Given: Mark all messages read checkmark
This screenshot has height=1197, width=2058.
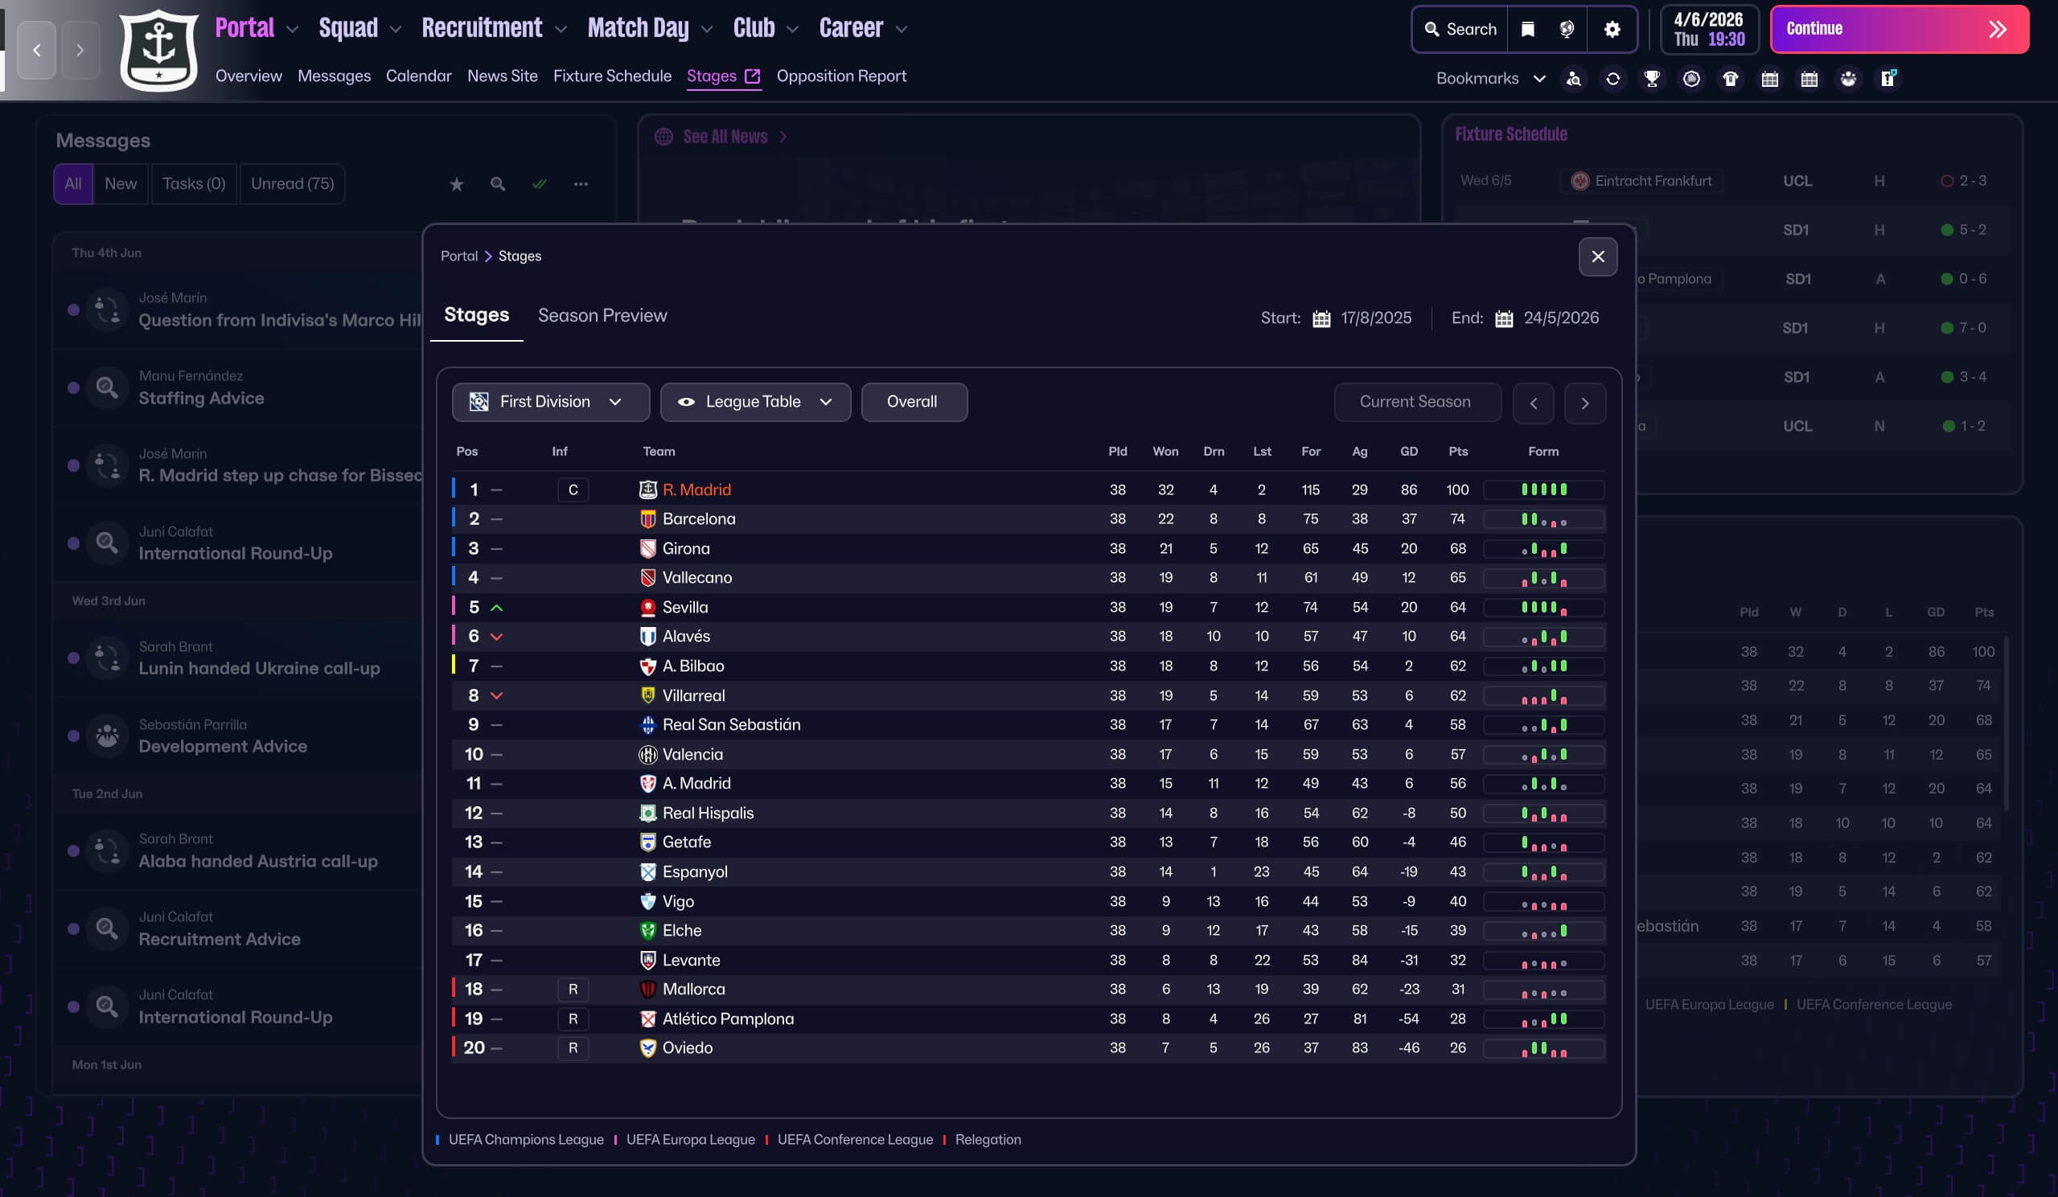Looking at the screenshot, I should click(x=539, y=185).
